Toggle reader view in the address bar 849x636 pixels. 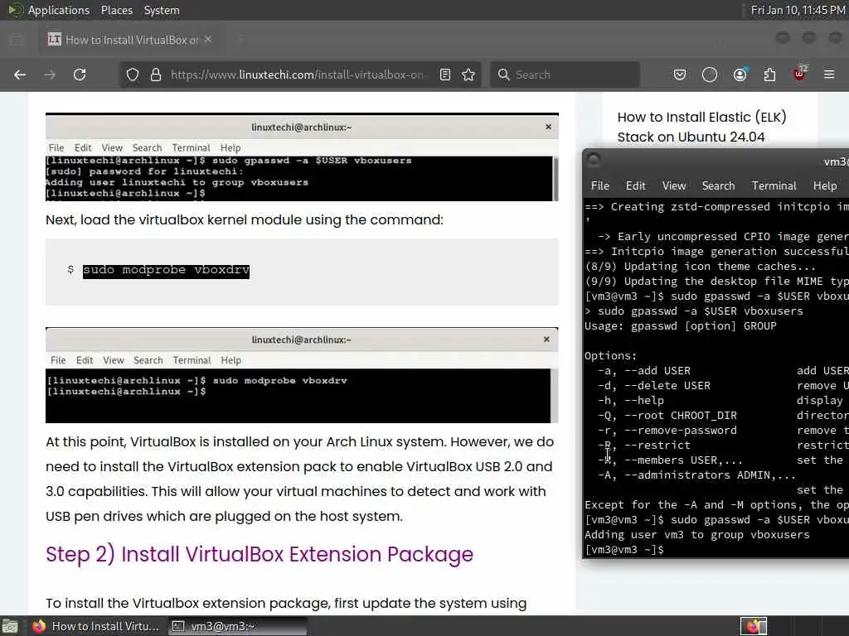445,75
